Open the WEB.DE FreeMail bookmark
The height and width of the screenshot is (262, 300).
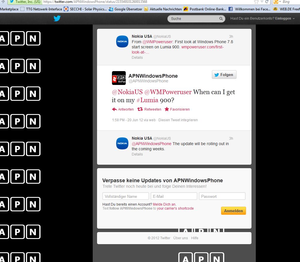(287, 9)
